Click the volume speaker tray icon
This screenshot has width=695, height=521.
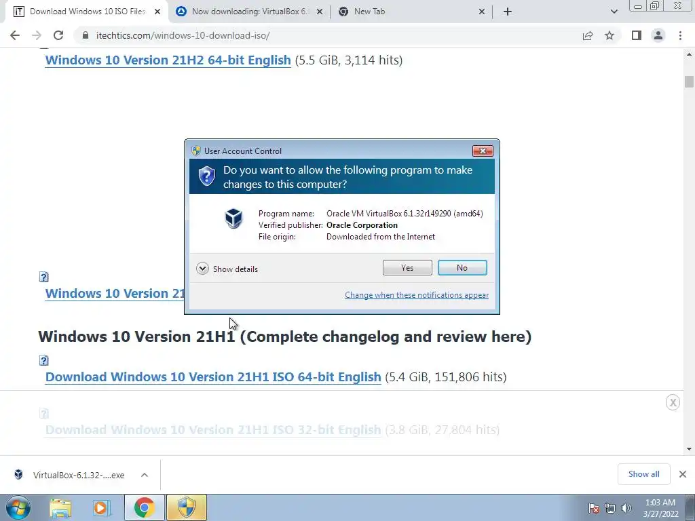click(x=626, y=508)
